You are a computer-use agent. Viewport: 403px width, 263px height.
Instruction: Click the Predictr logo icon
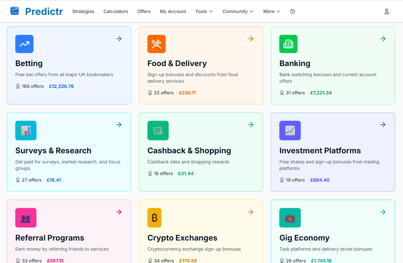point(15,11)
